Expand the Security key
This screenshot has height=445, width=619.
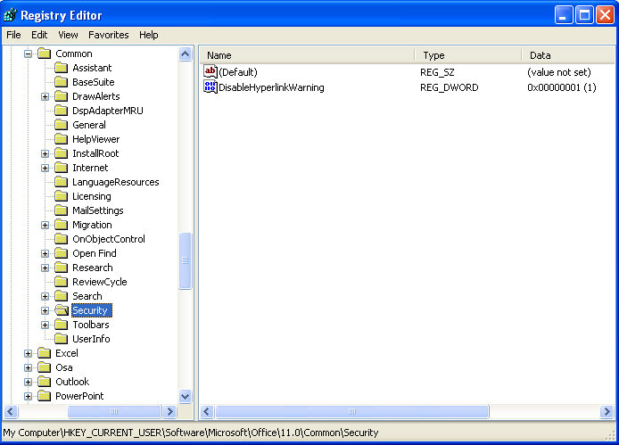tap(45, 310)
